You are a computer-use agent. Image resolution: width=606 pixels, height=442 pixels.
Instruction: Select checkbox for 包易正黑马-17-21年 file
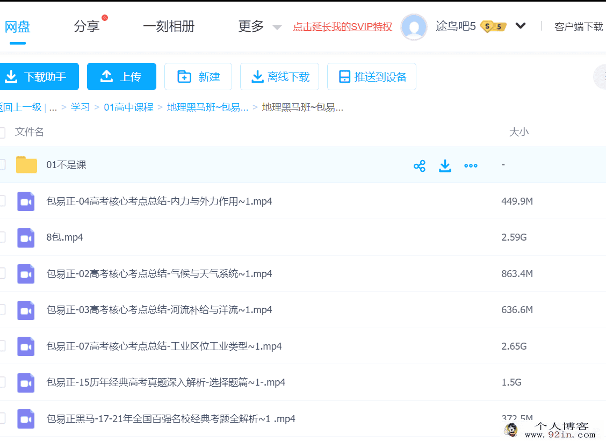pyautogui.click(x=2, y=419)
